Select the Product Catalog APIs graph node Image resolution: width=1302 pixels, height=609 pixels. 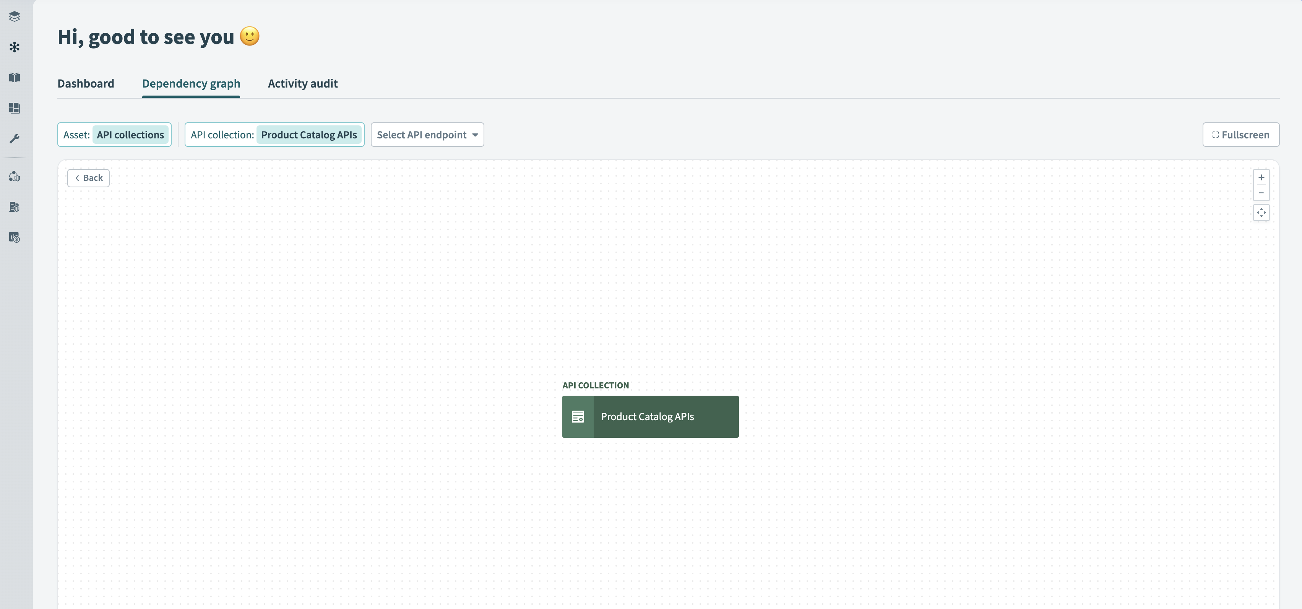click(x=650, y=416)
